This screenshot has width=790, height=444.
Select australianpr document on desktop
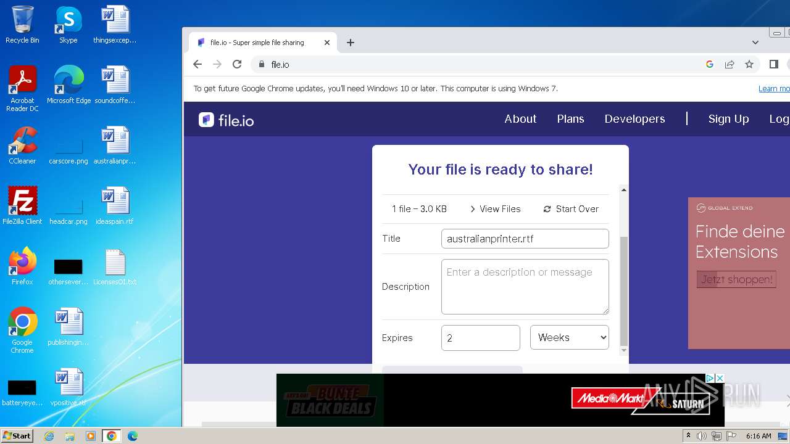(x=115, y=145)
